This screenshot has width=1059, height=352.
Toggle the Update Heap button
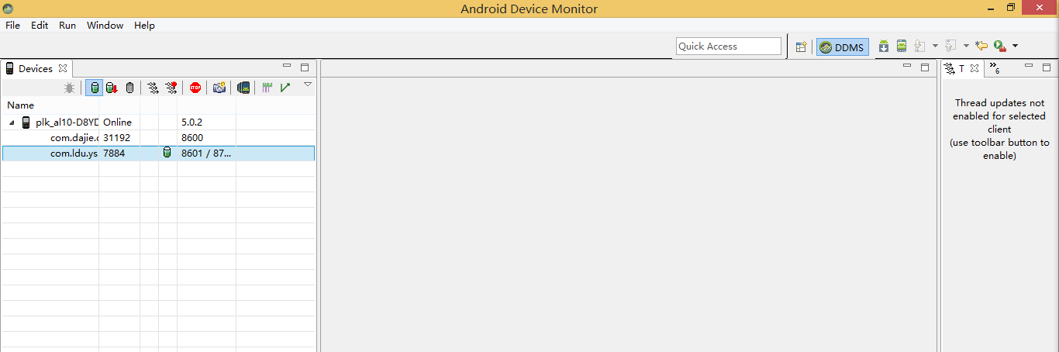pos(95,88)
